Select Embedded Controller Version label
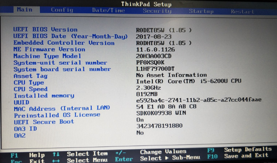Viewport: 277px width, 163px height. tap(64, 43)
